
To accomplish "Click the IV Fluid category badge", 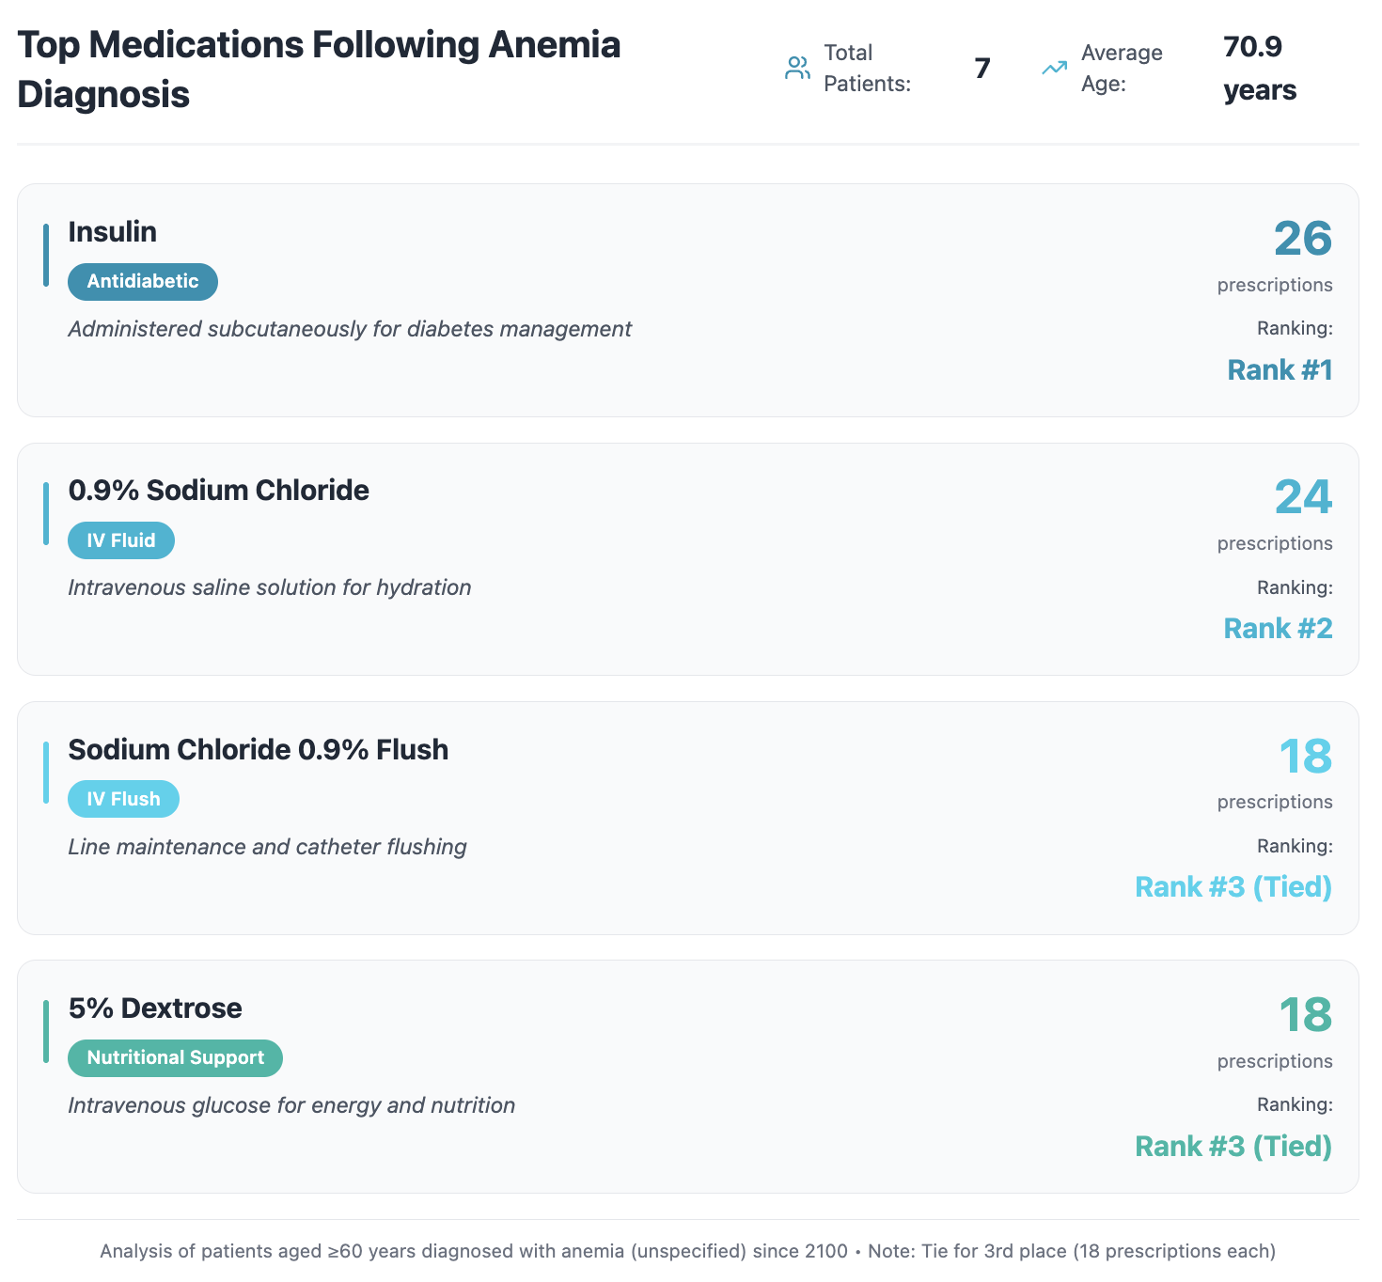I will click(121, 540).
